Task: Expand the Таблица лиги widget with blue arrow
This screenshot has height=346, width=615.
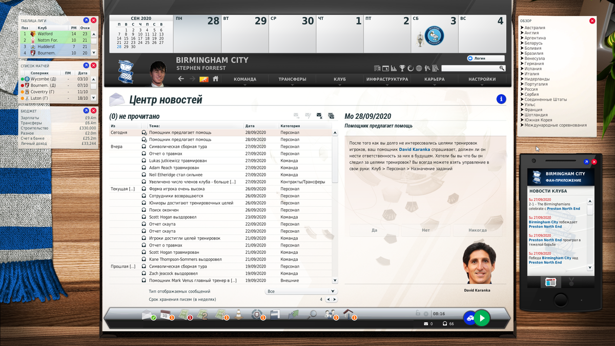Action: 85,20
